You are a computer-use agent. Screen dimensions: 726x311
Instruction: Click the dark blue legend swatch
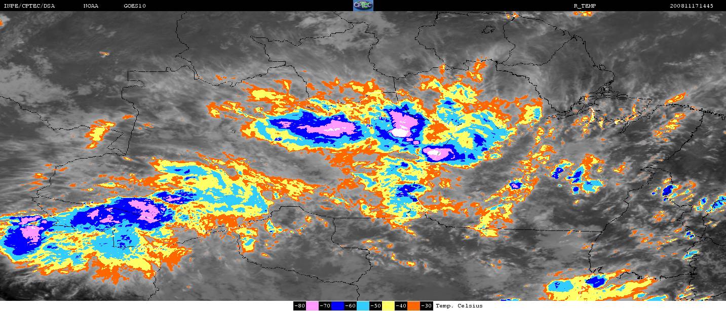click(337, 306)
